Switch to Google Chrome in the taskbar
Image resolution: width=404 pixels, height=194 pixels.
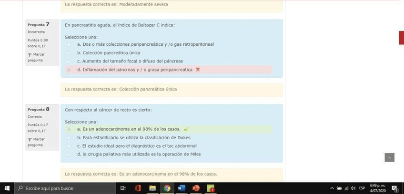[x=167, y=188]
